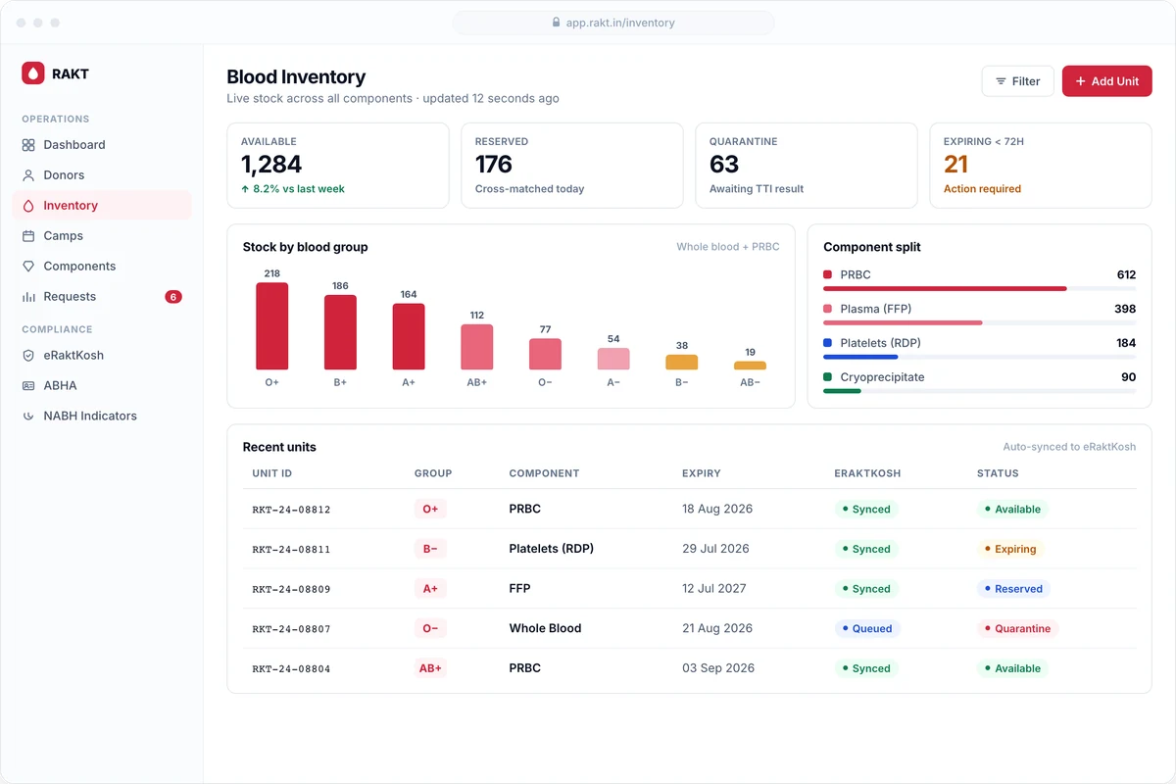Image resolution: width=1176 pixels, height=784 pixels.
Task: Click the Inventory droplet icon
Action: [28, 206]
